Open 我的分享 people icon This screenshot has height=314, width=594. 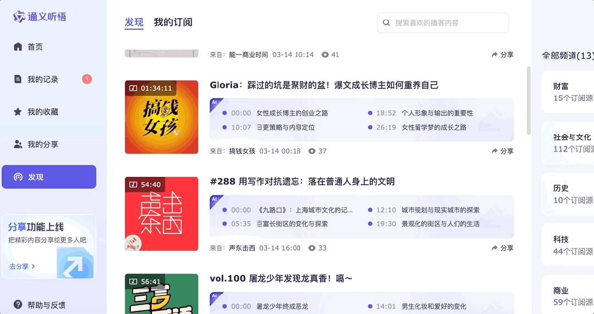(x=18, y=144)
